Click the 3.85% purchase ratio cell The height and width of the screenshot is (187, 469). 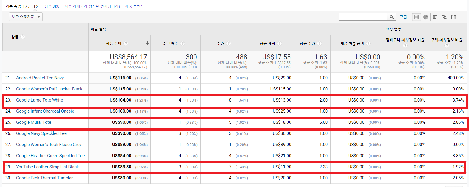458,156
